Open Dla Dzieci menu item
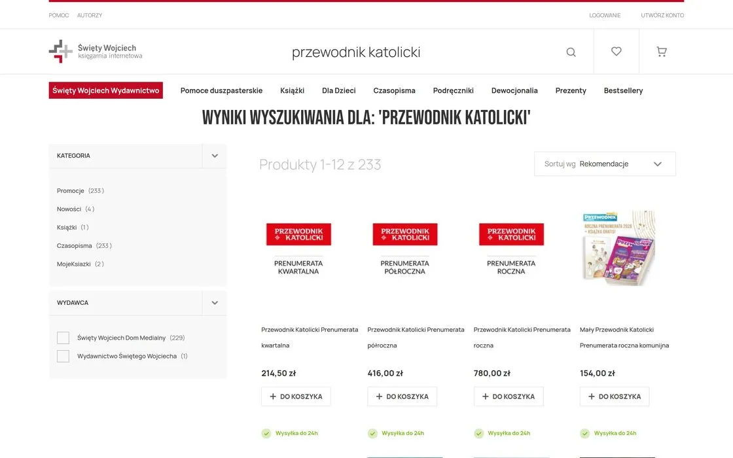Viewport: 733px width, 458px height. click(339, 90)
